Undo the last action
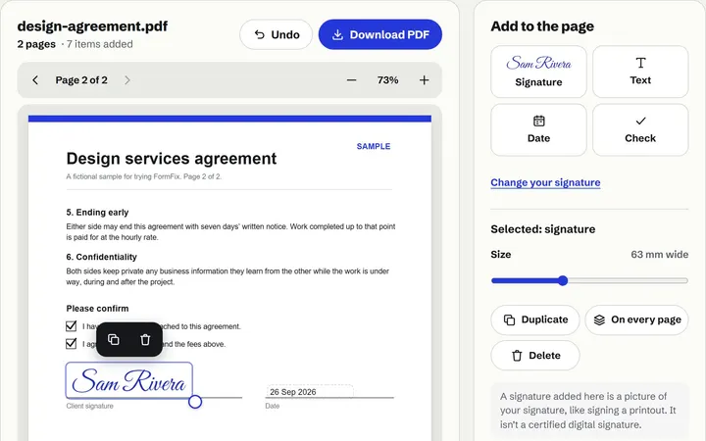This screenshot has height=441, width=706. click(276, 34)
